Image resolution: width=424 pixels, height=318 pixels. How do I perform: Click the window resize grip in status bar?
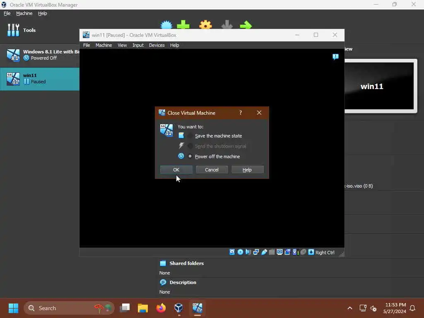click(342, 254)
